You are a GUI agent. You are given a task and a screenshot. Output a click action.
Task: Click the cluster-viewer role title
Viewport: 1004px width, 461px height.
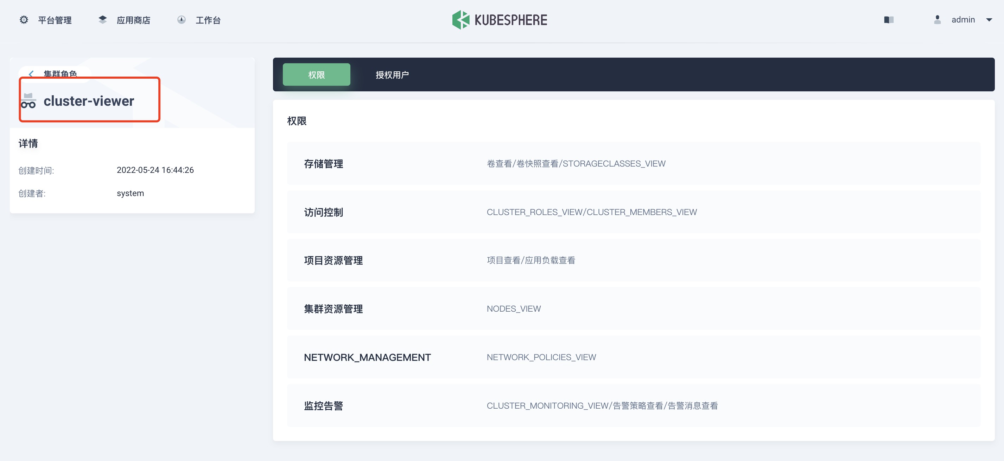click(x=89, y=101)
